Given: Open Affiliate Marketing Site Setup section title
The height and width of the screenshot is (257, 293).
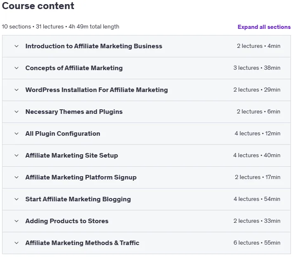Looking at the screenshot, I should (x=72, y=156).
